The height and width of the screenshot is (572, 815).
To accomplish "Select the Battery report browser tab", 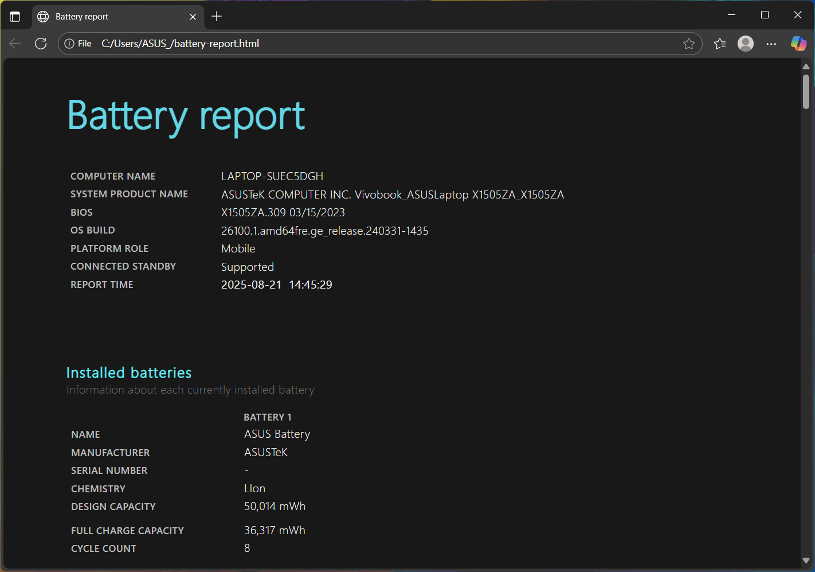I will [x=117, y=17].
